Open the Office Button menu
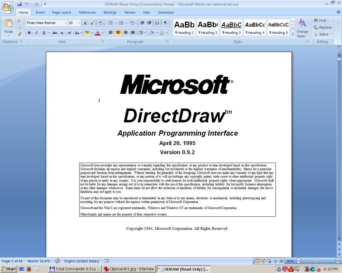This screenshot has height=273, width=342. (x=8, y=7)
